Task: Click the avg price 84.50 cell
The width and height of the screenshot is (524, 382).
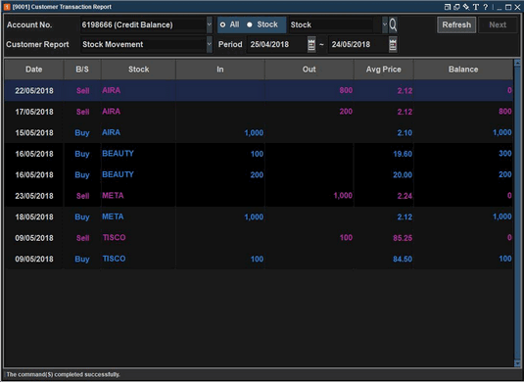Action: point(384,260)
